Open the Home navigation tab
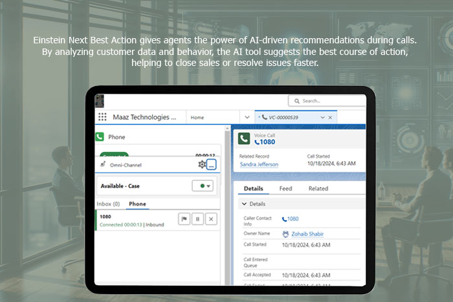 point(197,118)
